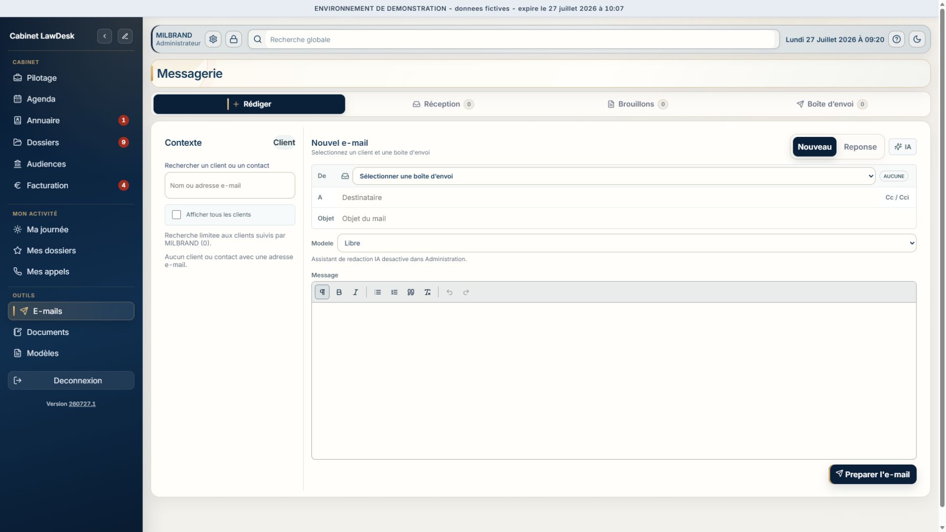Open Documents in sidebar
Image resolution: width=946 pixels, height=532 pixels.
(x=71, y=332)
